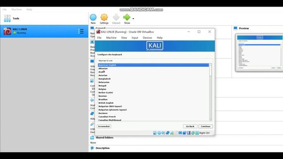The height and width of the screenshot is (159, 283).
Task: Click the Discard toolbar icon
Action: pos(116,17)
